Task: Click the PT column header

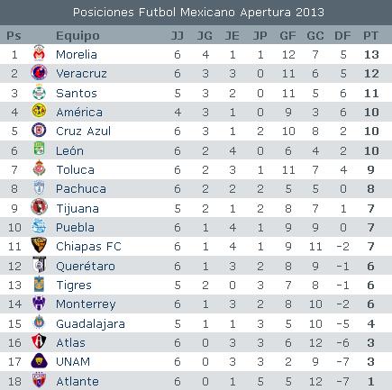Action: tap(370, 36)
